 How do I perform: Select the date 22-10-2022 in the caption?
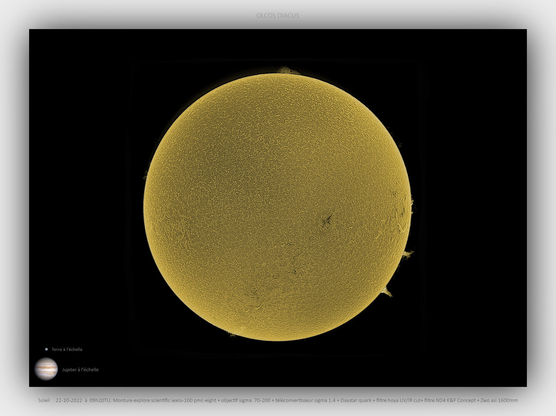(68, 400)
